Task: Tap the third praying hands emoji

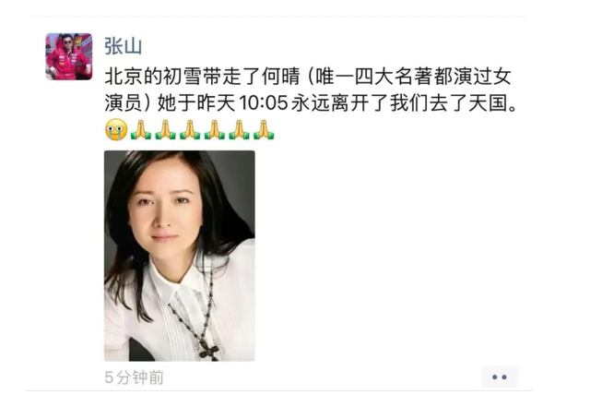Action: 190,129
